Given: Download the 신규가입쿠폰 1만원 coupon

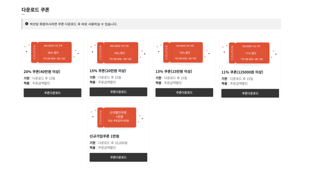Looking at the screenshot, I should click(119, 157).
